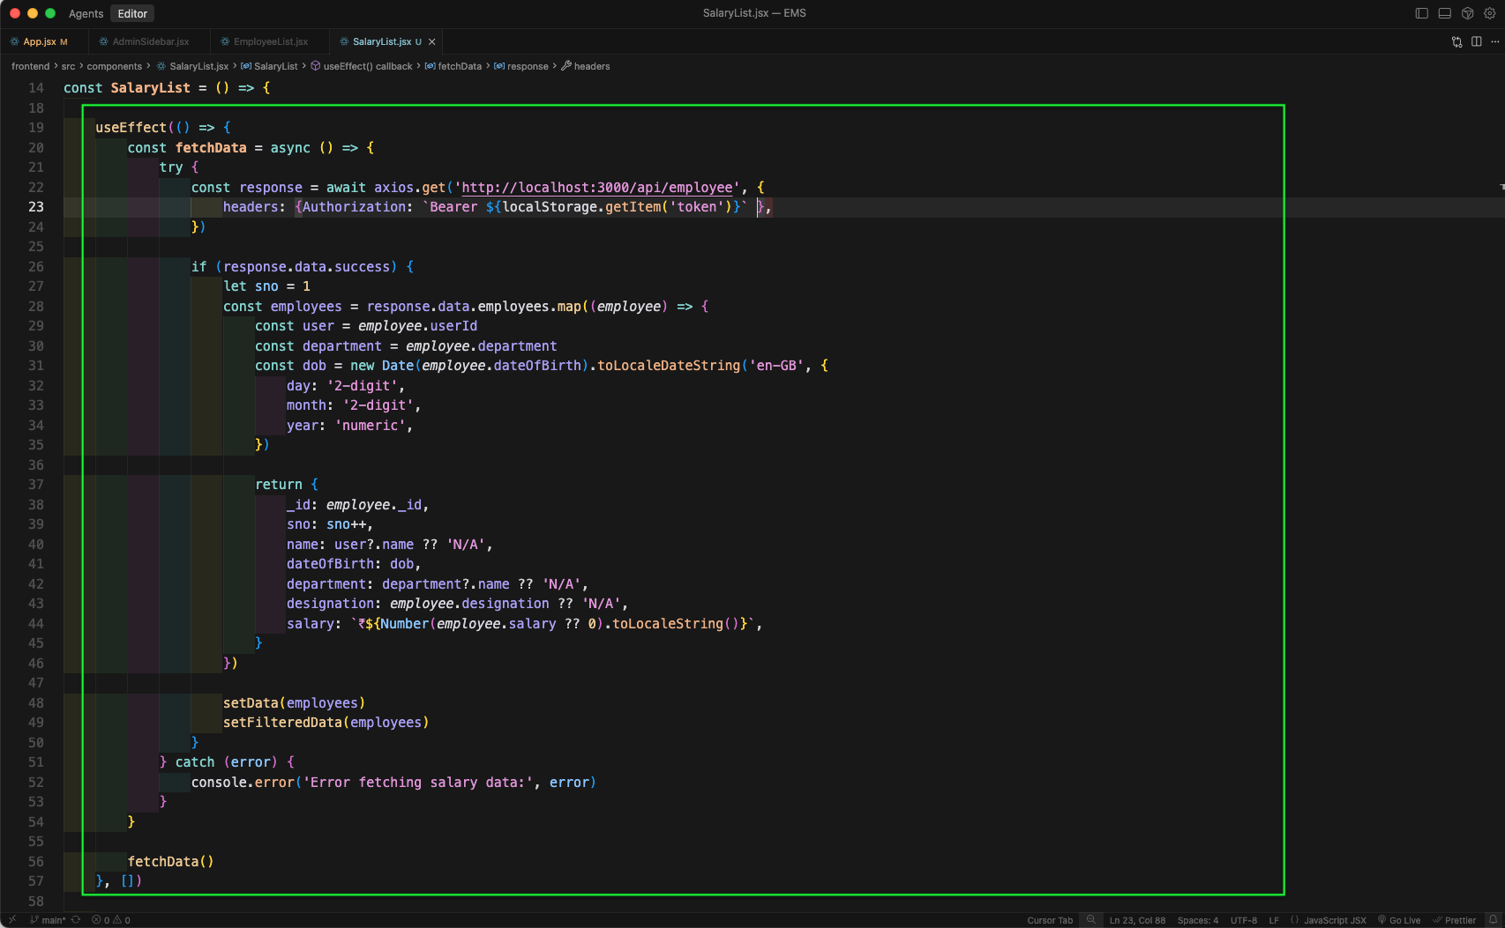Switch to Agents mode
Screen dimensions: 1505x928
click(86, 13)
